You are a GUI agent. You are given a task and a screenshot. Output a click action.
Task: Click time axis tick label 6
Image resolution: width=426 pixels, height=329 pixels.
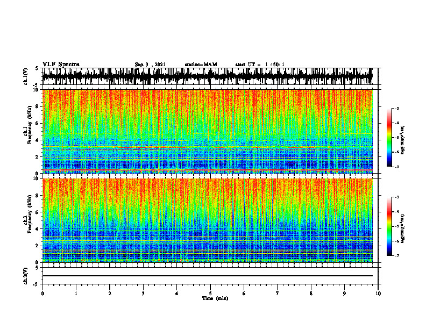tap(244, 294)
